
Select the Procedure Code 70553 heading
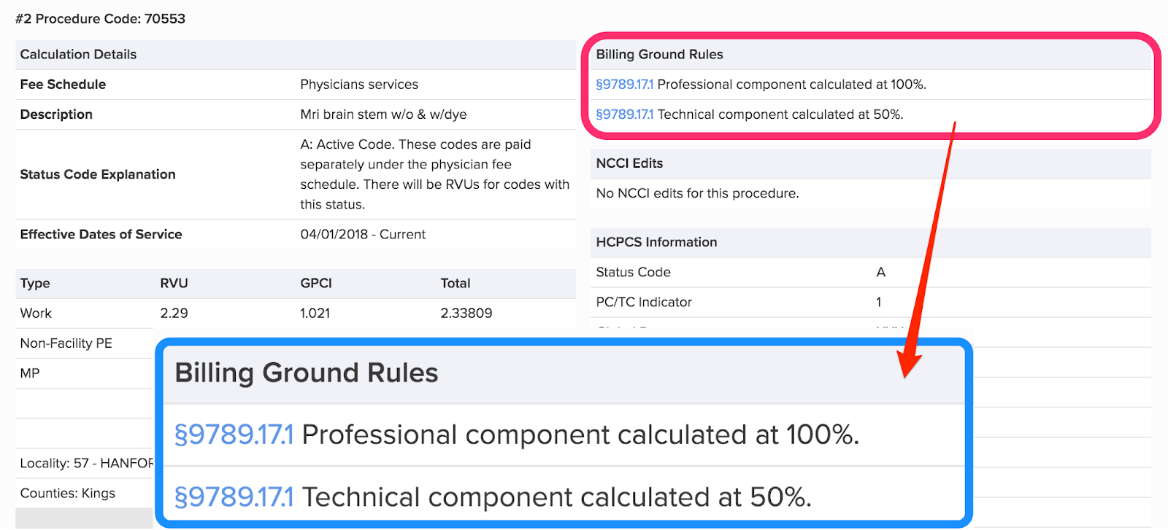coord(100,19)
